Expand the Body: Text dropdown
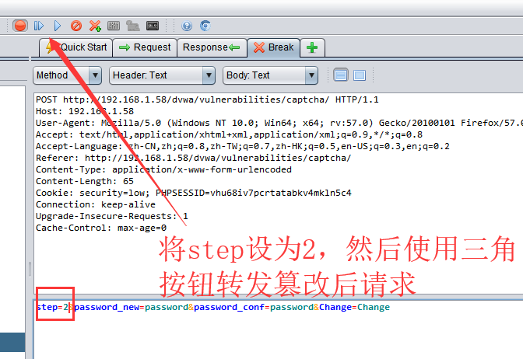 click(x=270, y=75)
